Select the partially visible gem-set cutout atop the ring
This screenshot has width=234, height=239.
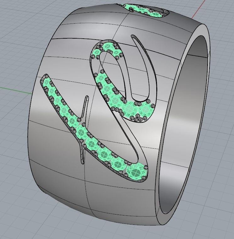click(x=143, y=10)
